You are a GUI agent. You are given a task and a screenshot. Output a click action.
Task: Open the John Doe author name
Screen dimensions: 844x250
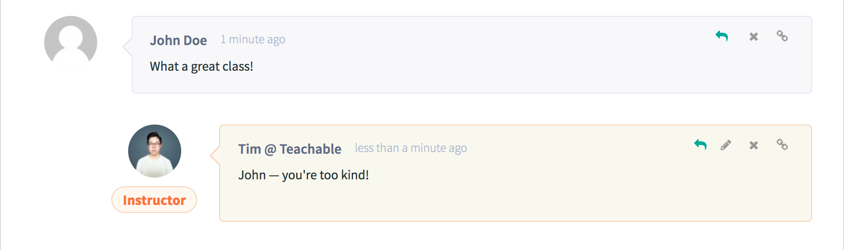[x=179, y=40]
